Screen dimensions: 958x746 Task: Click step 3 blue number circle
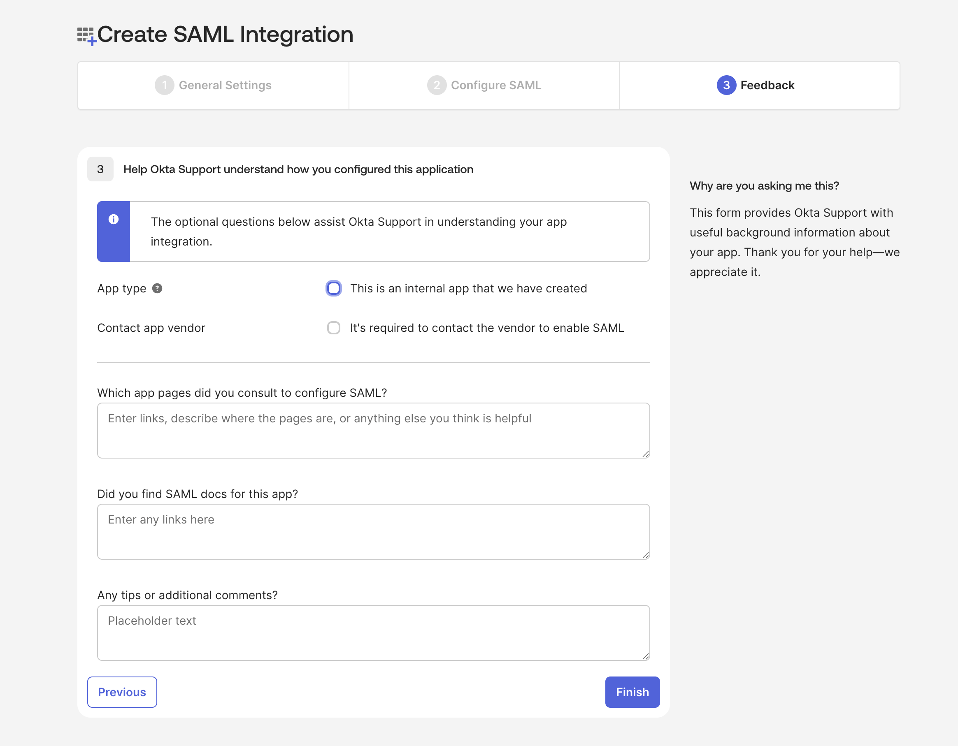coord(726,85)
